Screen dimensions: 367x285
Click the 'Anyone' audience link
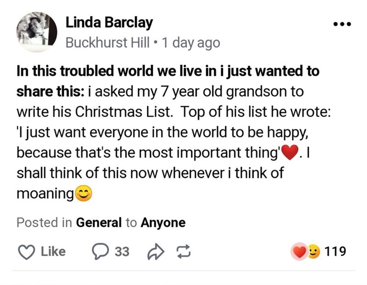pos(163,223)
